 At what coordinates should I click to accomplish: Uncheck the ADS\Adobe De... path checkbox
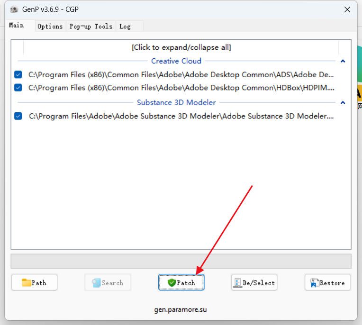(18, 74)
